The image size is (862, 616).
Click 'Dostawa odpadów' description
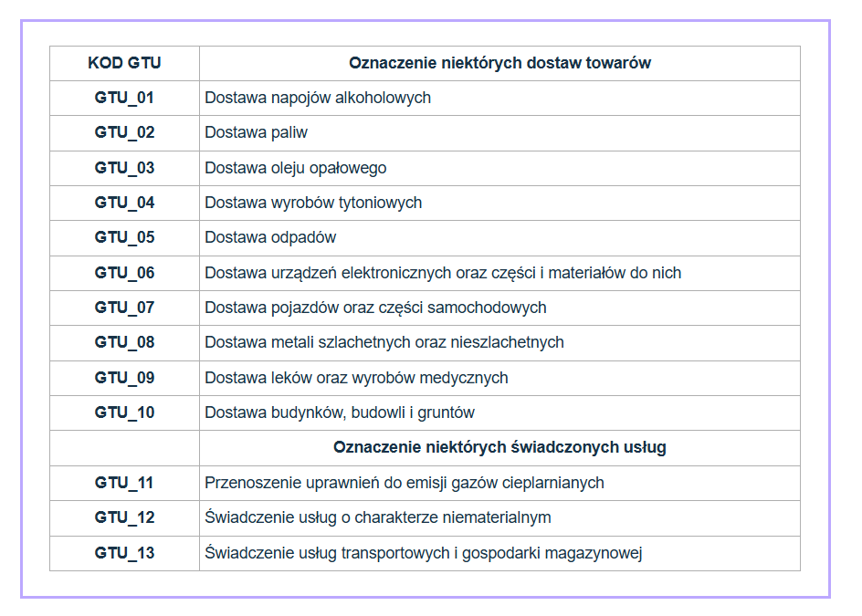tap(270, 237)
